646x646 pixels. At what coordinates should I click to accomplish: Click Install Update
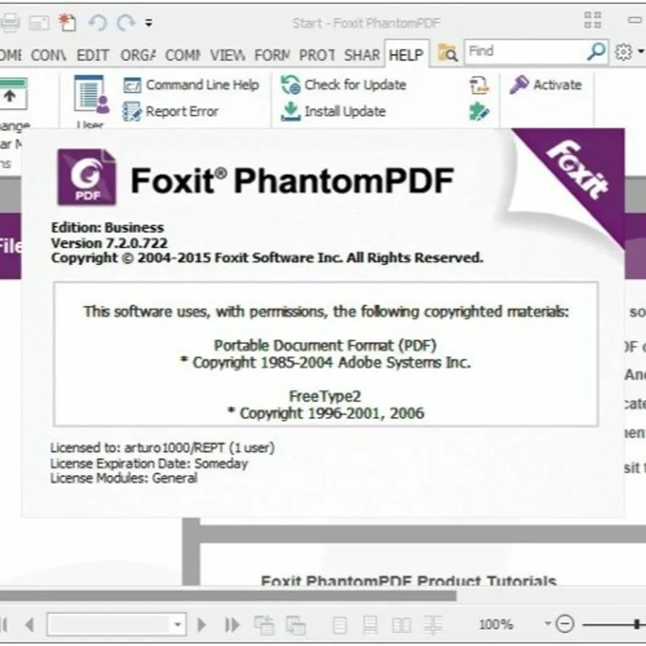[x=333, y=111]
